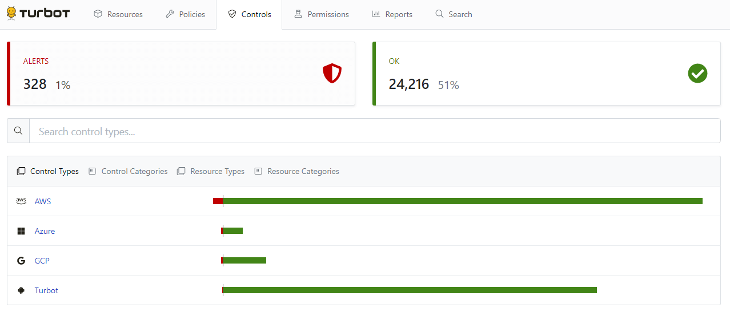
Task: Open the Reports tab
Action: pos(392,14)
